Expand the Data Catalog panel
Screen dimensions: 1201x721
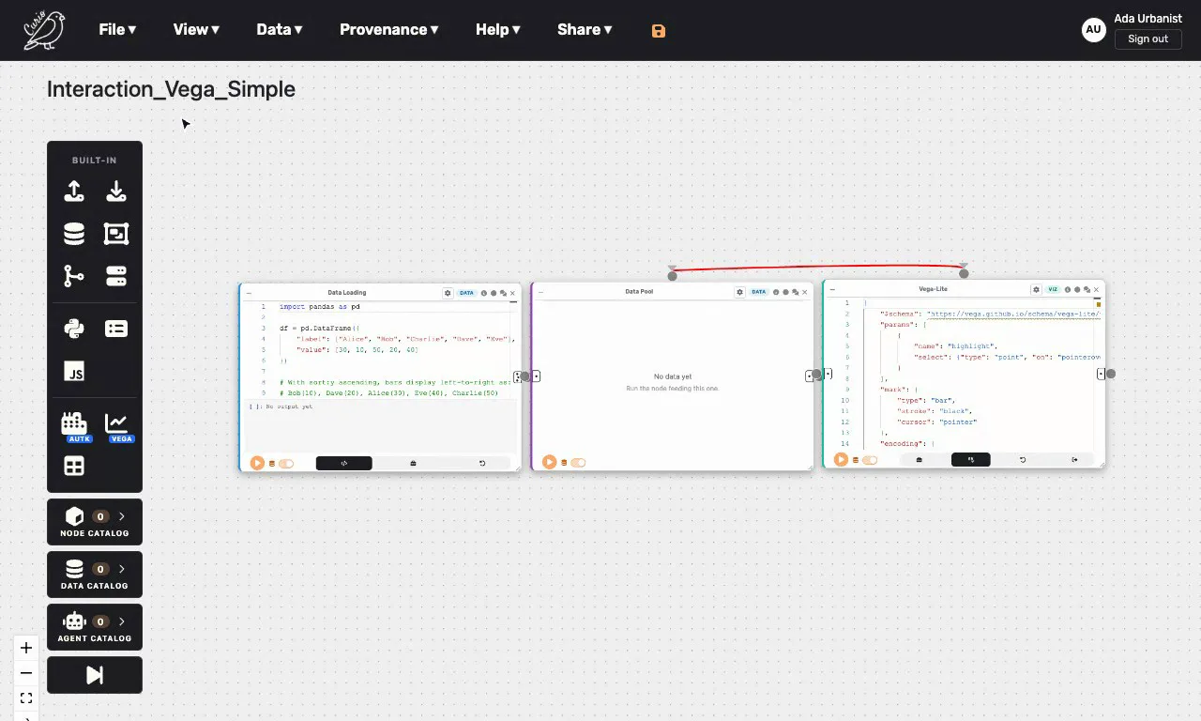click(95, 575)
